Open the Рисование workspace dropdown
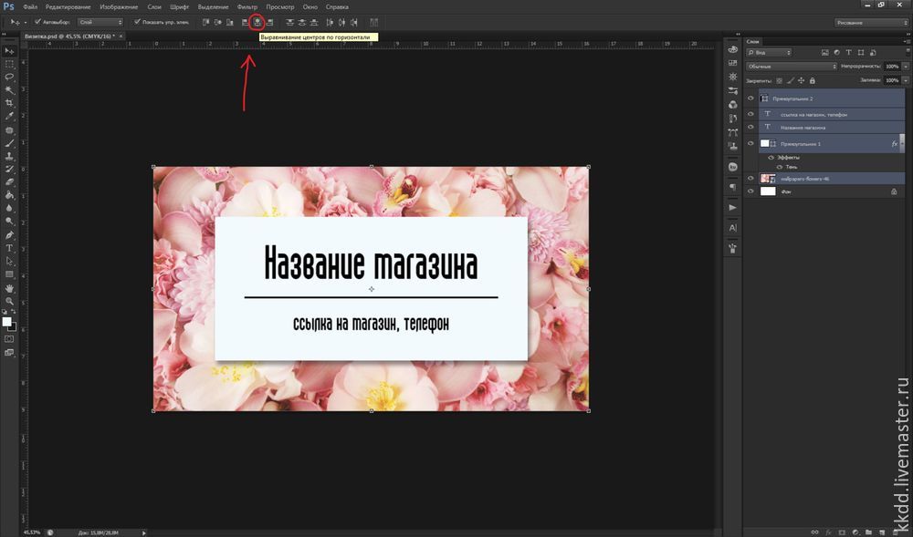The image size is (913, 537). 871,22
